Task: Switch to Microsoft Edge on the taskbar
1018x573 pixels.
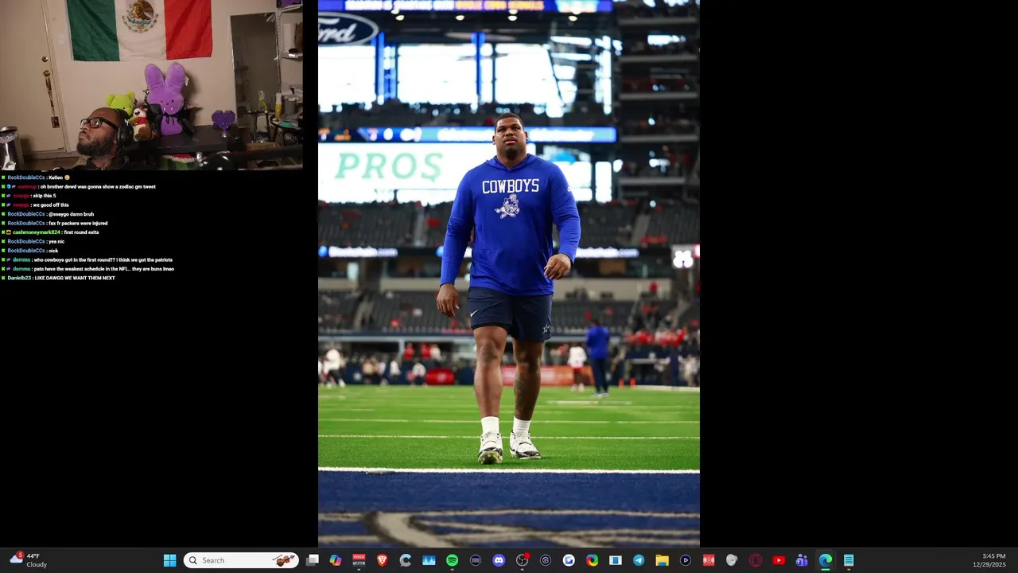Action: pyautogui.click(x=826, y=560)
